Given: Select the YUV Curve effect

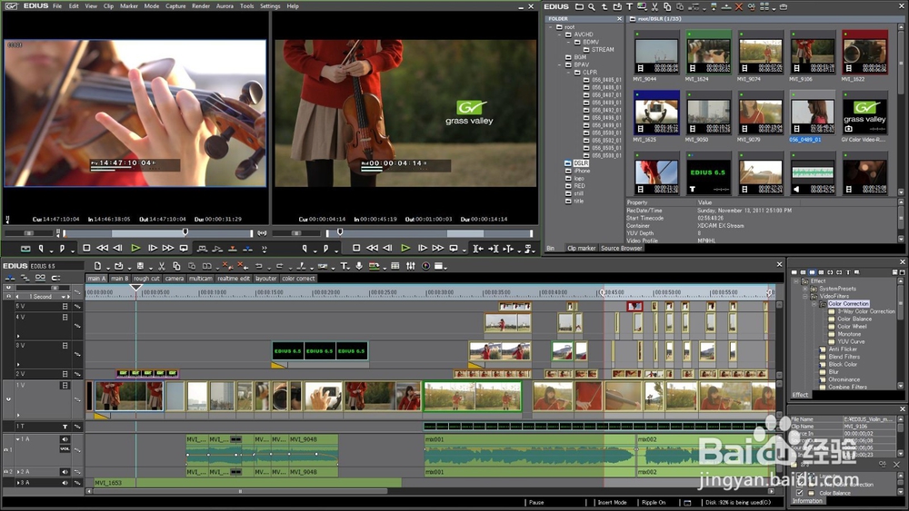Looking at the screenshot, I should pyautogui.click(x=851, y=341).
